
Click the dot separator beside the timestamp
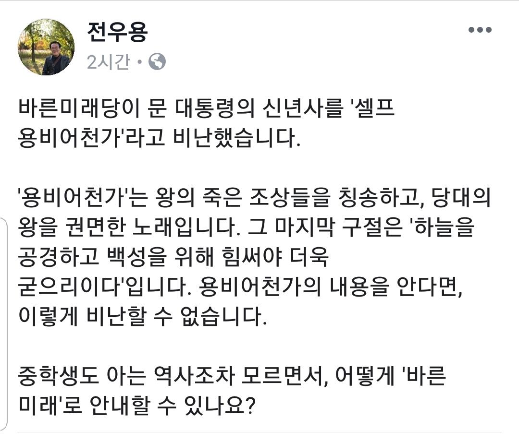pos(139,62)
